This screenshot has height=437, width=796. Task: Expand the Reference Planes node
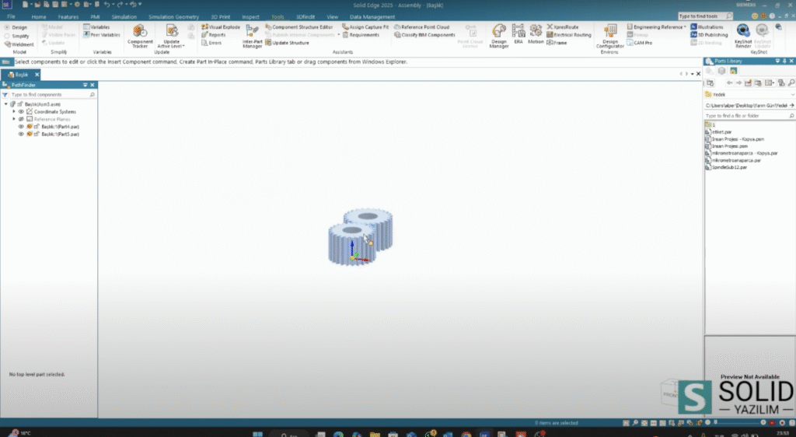point(14,119)
